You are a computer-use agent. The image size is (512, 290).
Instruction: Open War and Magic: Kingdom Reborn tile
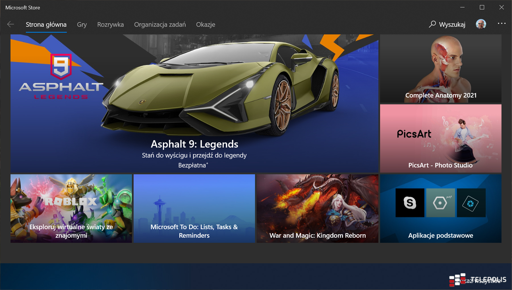317,208
